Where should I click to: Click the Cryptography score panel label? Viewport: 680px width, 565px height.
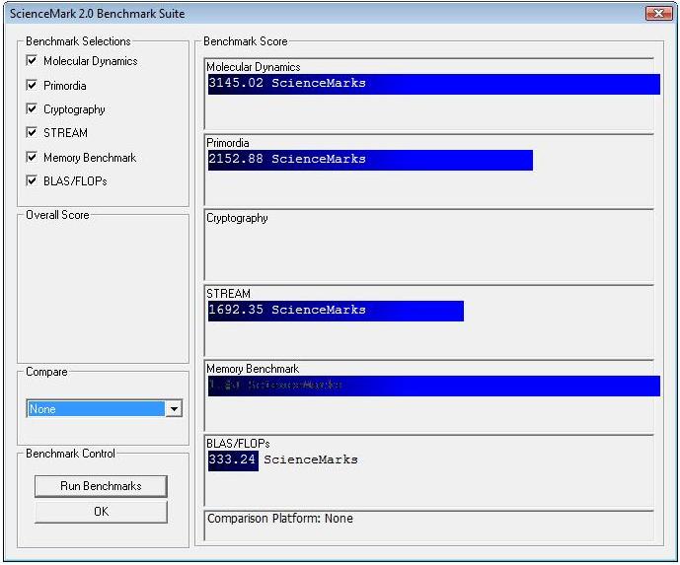[237, 218]
